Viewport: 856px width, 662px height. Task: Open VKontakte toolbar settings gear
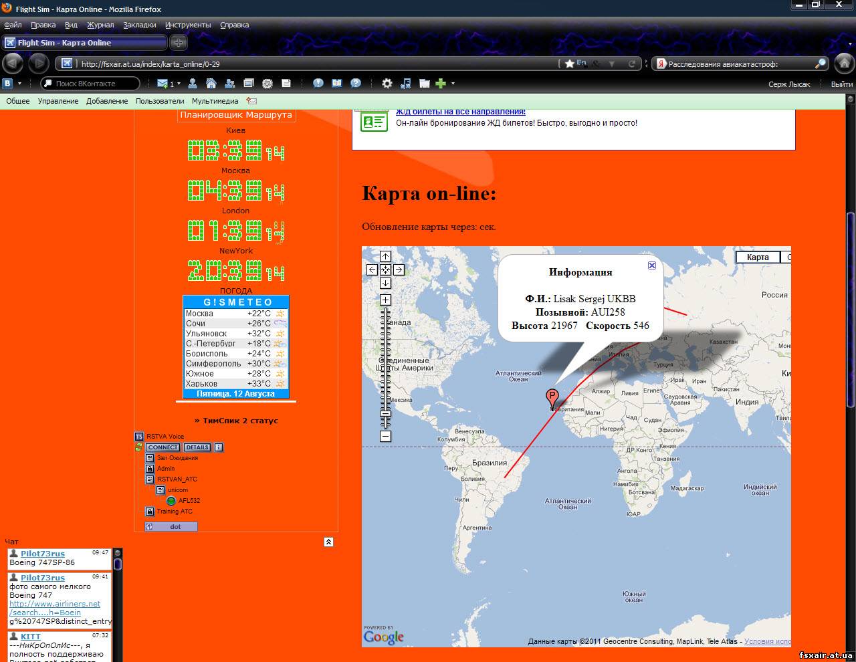(x=387, y=84)
